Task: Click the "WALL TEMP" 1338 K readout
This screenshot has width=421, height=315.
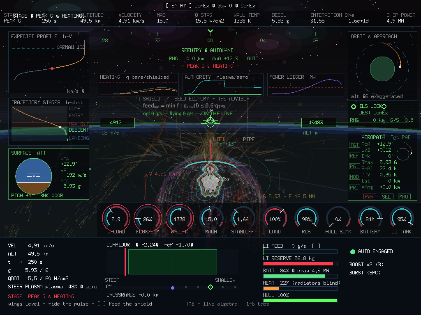Action: pyautogui.click(x=247, y=18)
